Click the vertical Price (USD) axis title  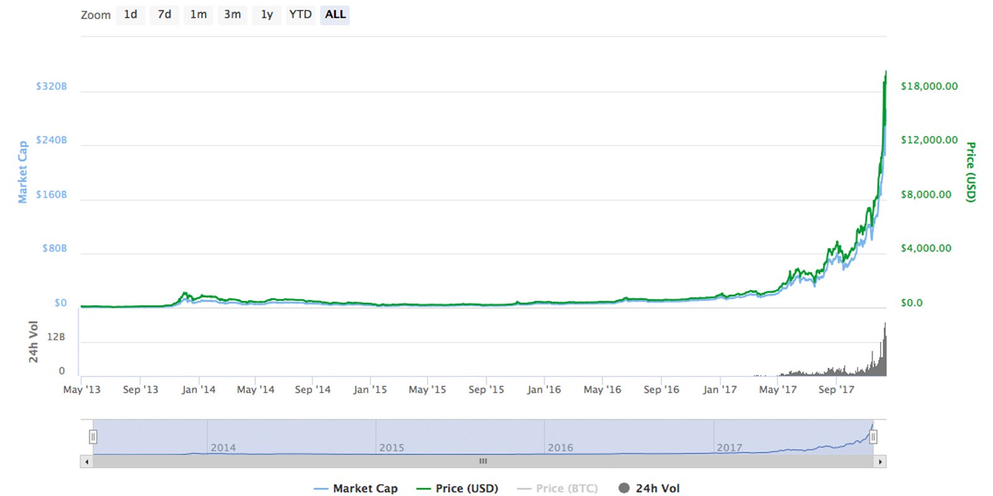click(971, 172)
